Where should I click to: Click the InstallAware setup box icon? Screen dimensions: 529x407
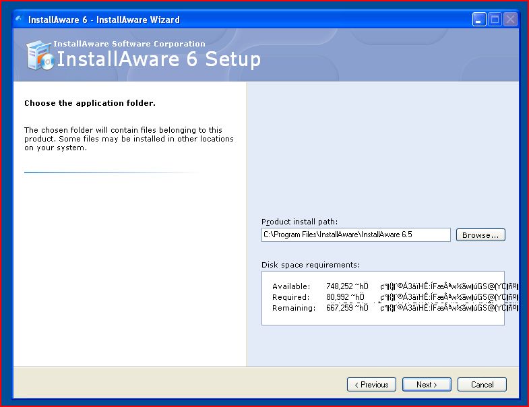pyautogui.click(x=40, y=56)
